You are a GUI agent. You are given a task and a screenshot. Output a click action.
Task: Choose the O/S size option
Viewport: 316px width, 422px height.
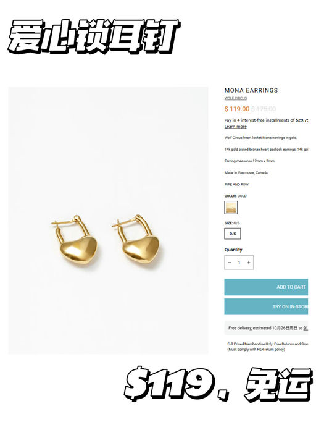pos(232,234)
